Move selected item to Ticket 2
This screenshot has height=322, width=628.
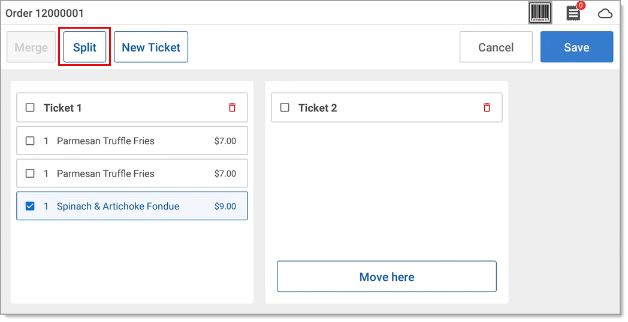387,277
